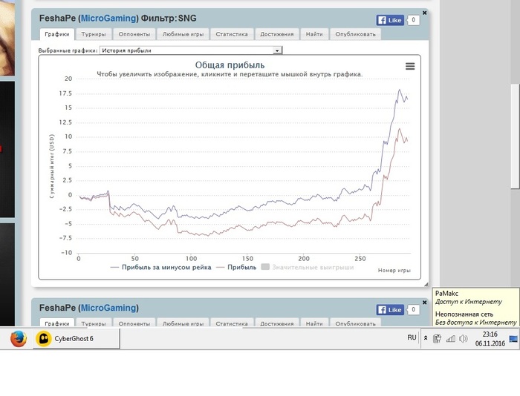Image resolution: width=520 pixels, height=396 pixels.
Task: Open Любимые игры tab in SNG panel
Action: pos(183,34)
